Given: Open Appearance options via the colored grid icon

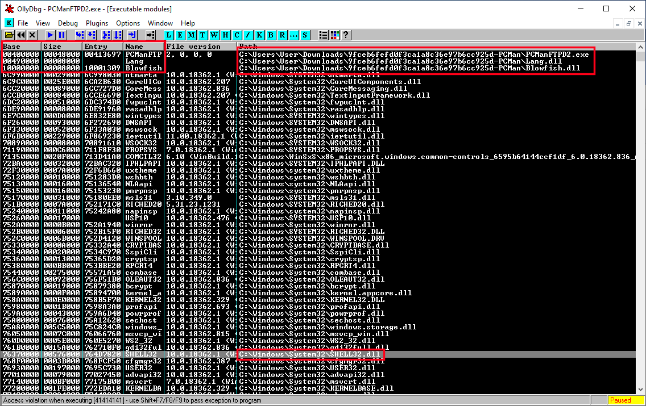Looking at the screenshot, I should click(x=335, y=35).
